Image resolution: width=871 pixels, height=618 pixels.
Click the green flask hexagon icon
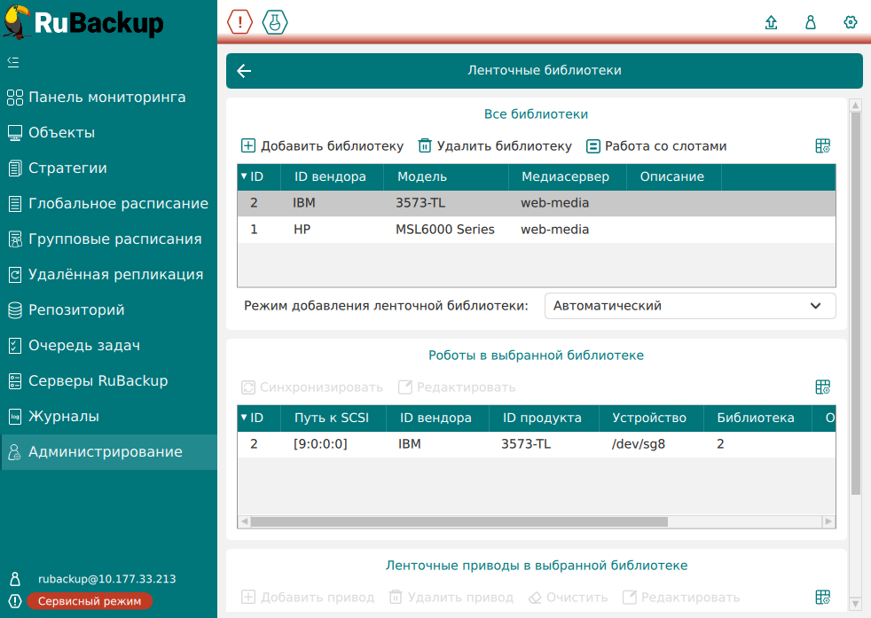coord(275,22)
